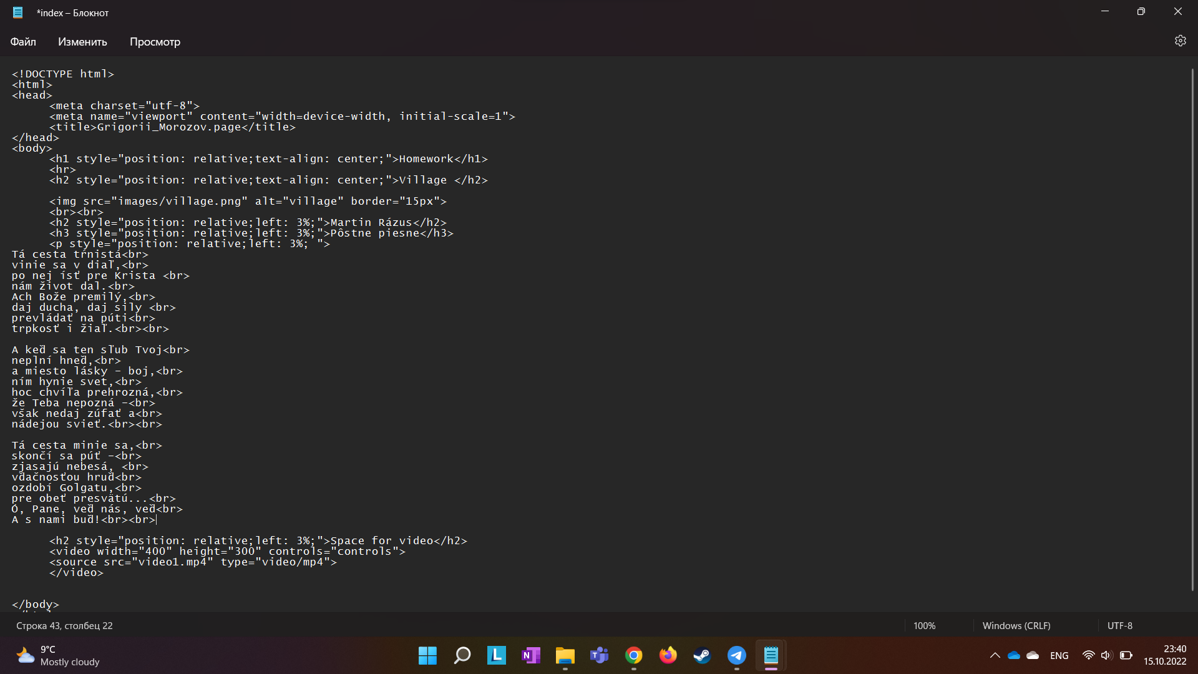Click the blue OneDrive cloud tray icon
The image size is (1198, 674).
(x=1014, y=655)
